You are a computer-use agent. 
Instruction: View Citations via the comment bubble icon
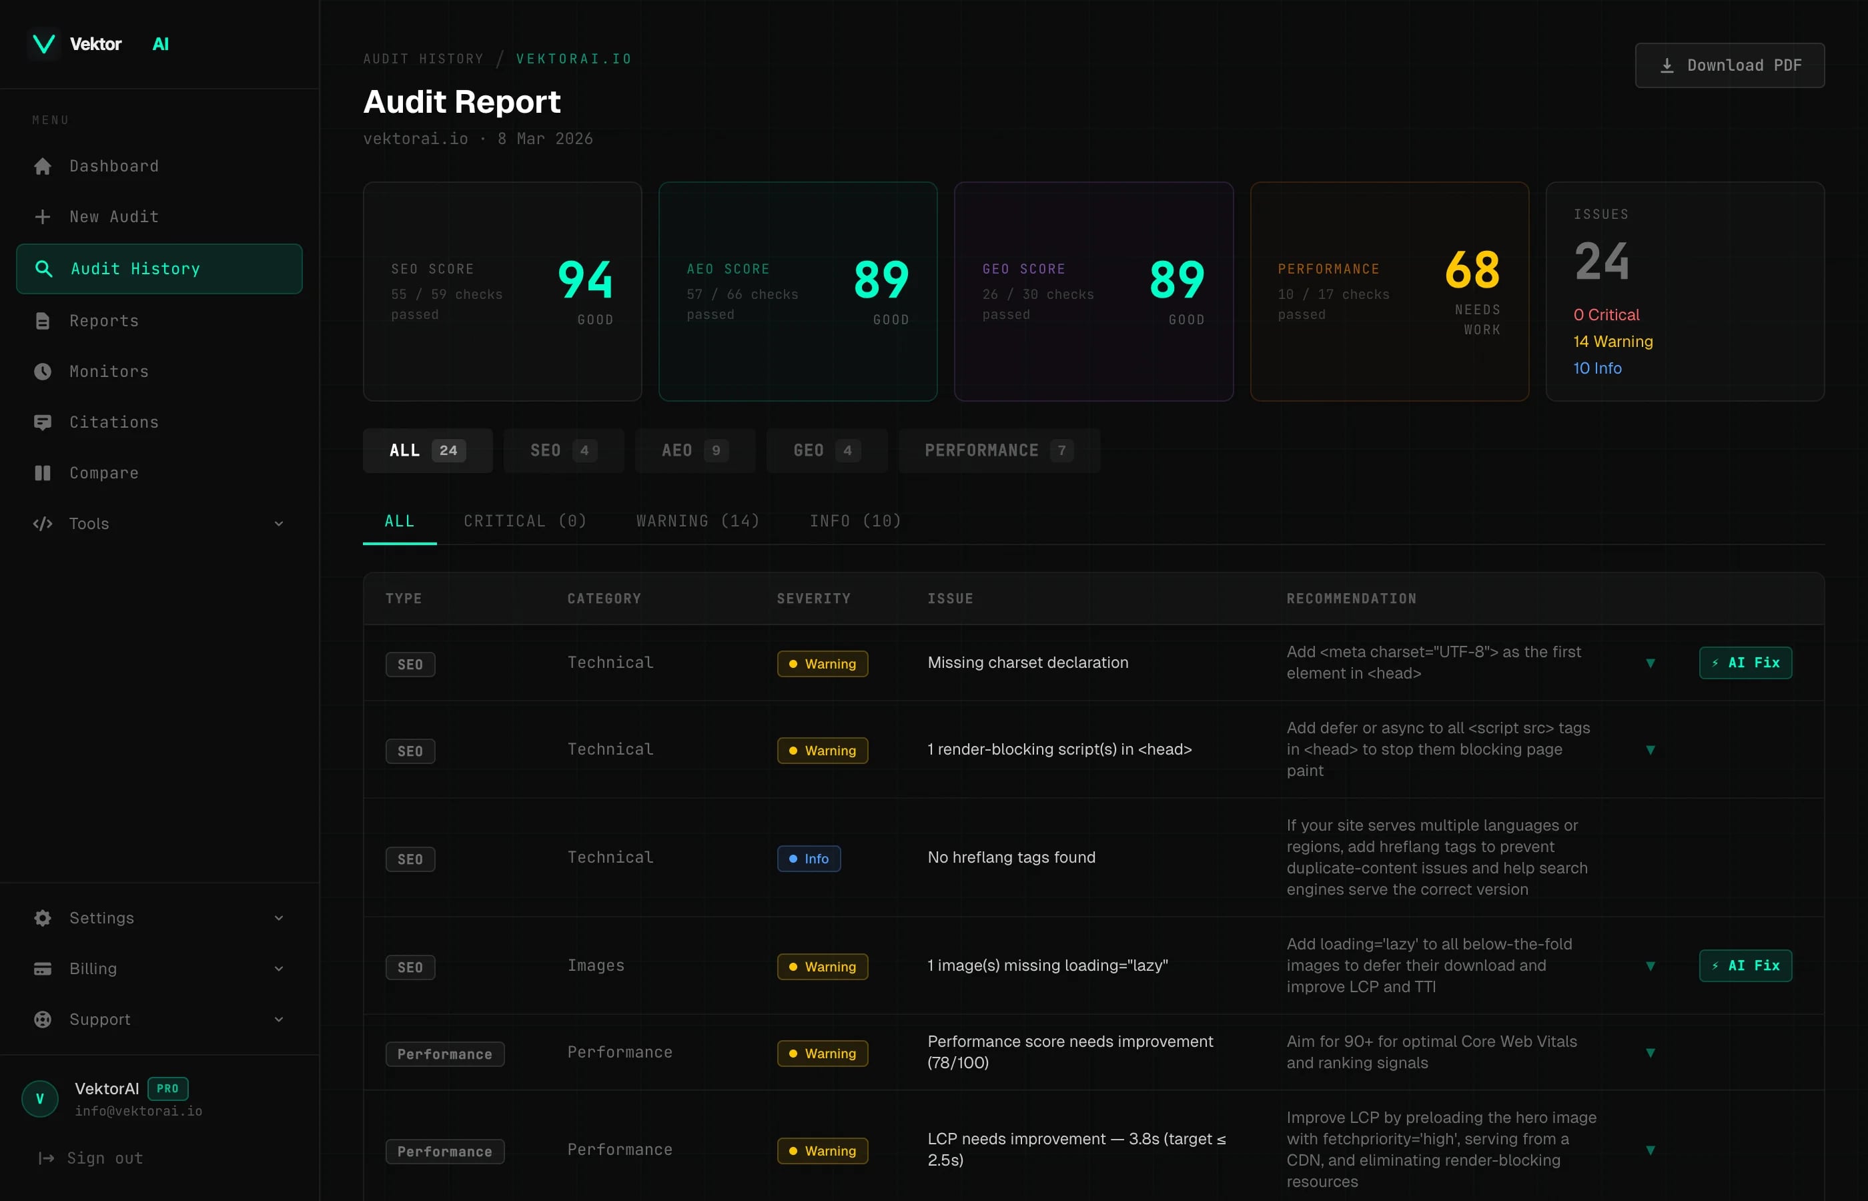click(43, 422)
